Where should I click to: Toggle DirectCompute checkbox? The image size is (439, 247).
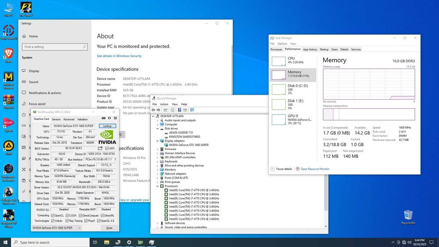(x=80, y=215)
